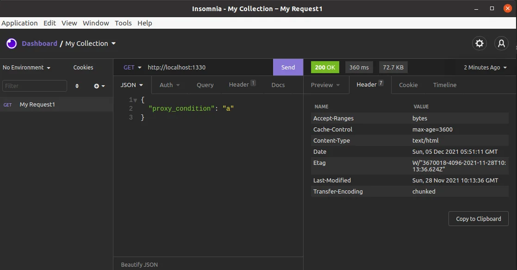Screen dimensions: 517x270
Task: Open the Auth tab dropdown
Action: pyautogui.click(x=169, y=85)
